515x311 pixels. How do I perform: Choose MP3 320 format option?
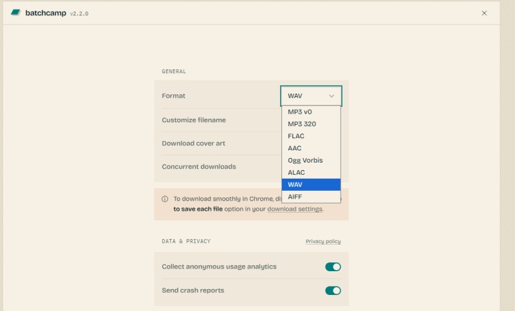pos(311,124)
